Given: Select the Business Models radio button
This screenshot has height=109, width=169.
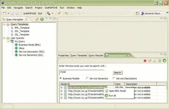Looking at the screenshot, I should pyautogui.click(x=61, y=78).
